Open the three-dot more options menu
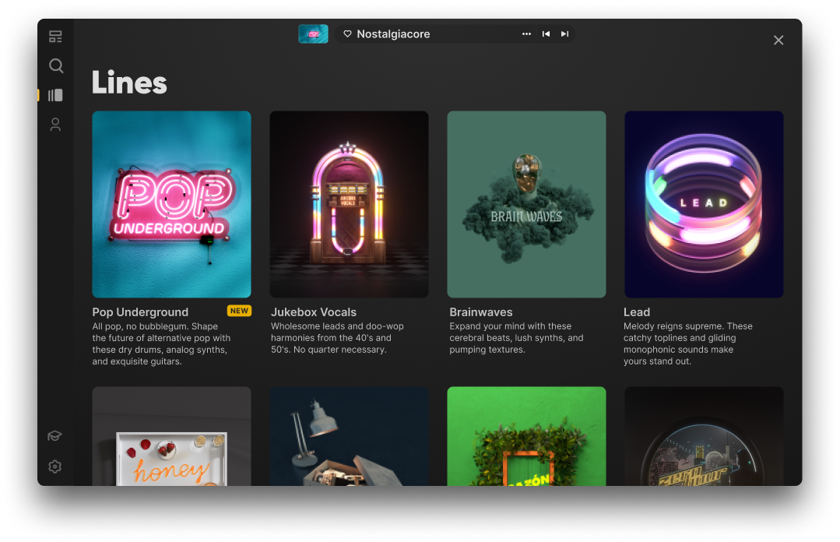 point(526,33)
